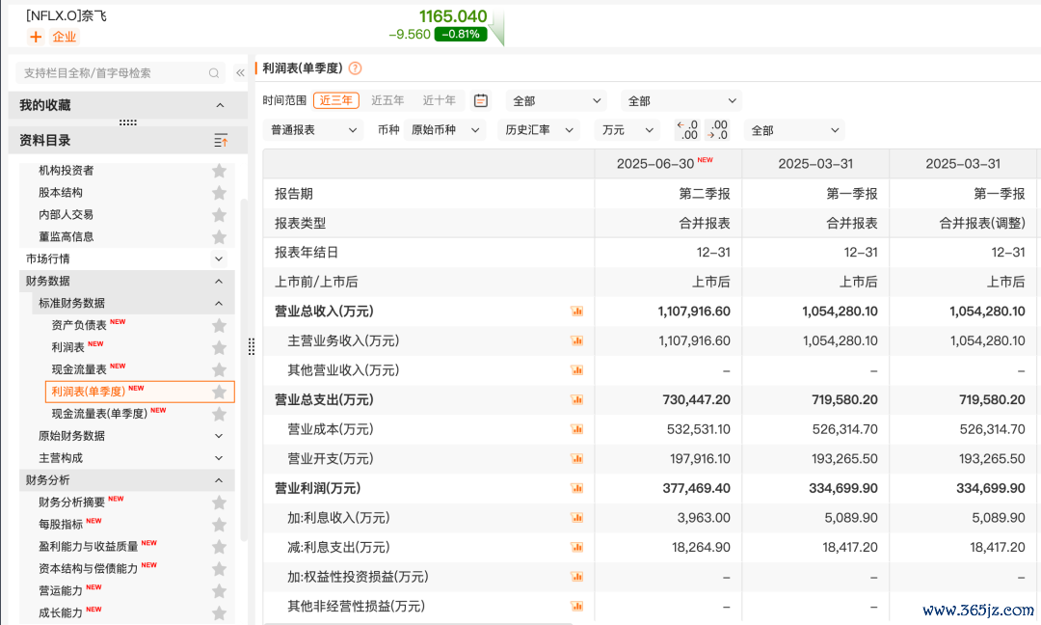Star the 利润表 entry
The image size is (1041, 625).
tap(219, 347)
